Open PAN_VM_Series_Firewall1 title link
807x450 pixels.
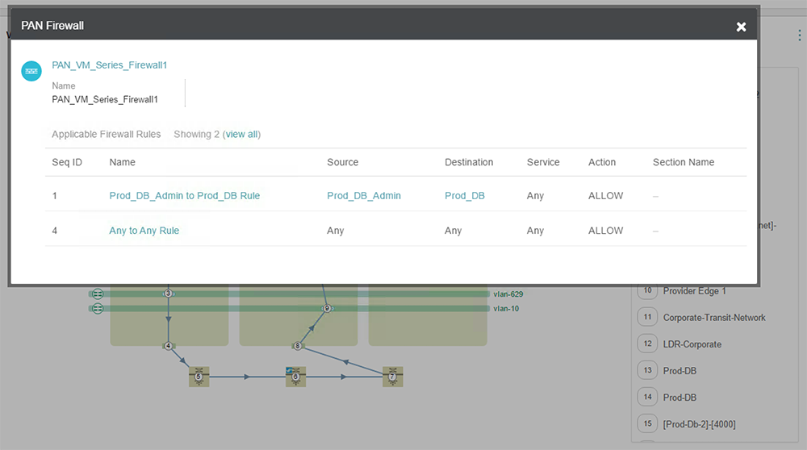109,65
